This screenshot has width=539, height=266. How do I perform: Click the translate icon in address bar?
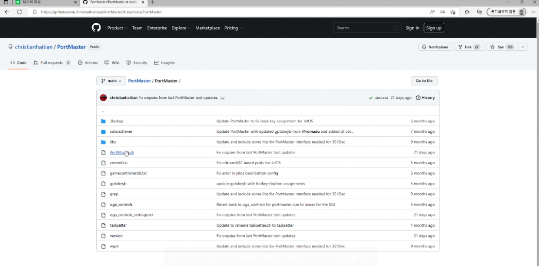[442, 12]
